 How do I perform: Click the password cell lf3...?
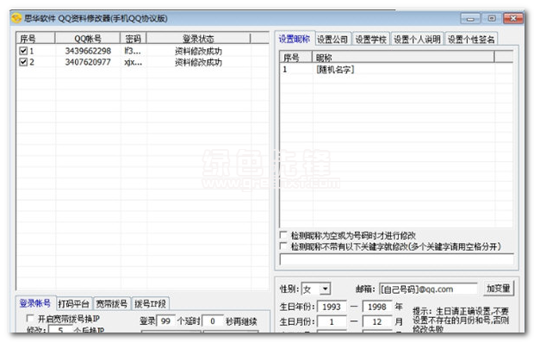coord(133,51)
